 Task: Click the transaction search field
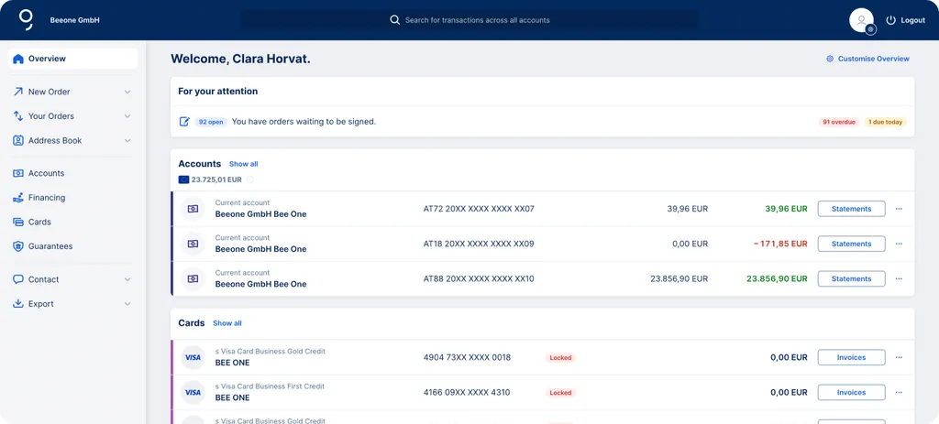click(x=469, y=20)
